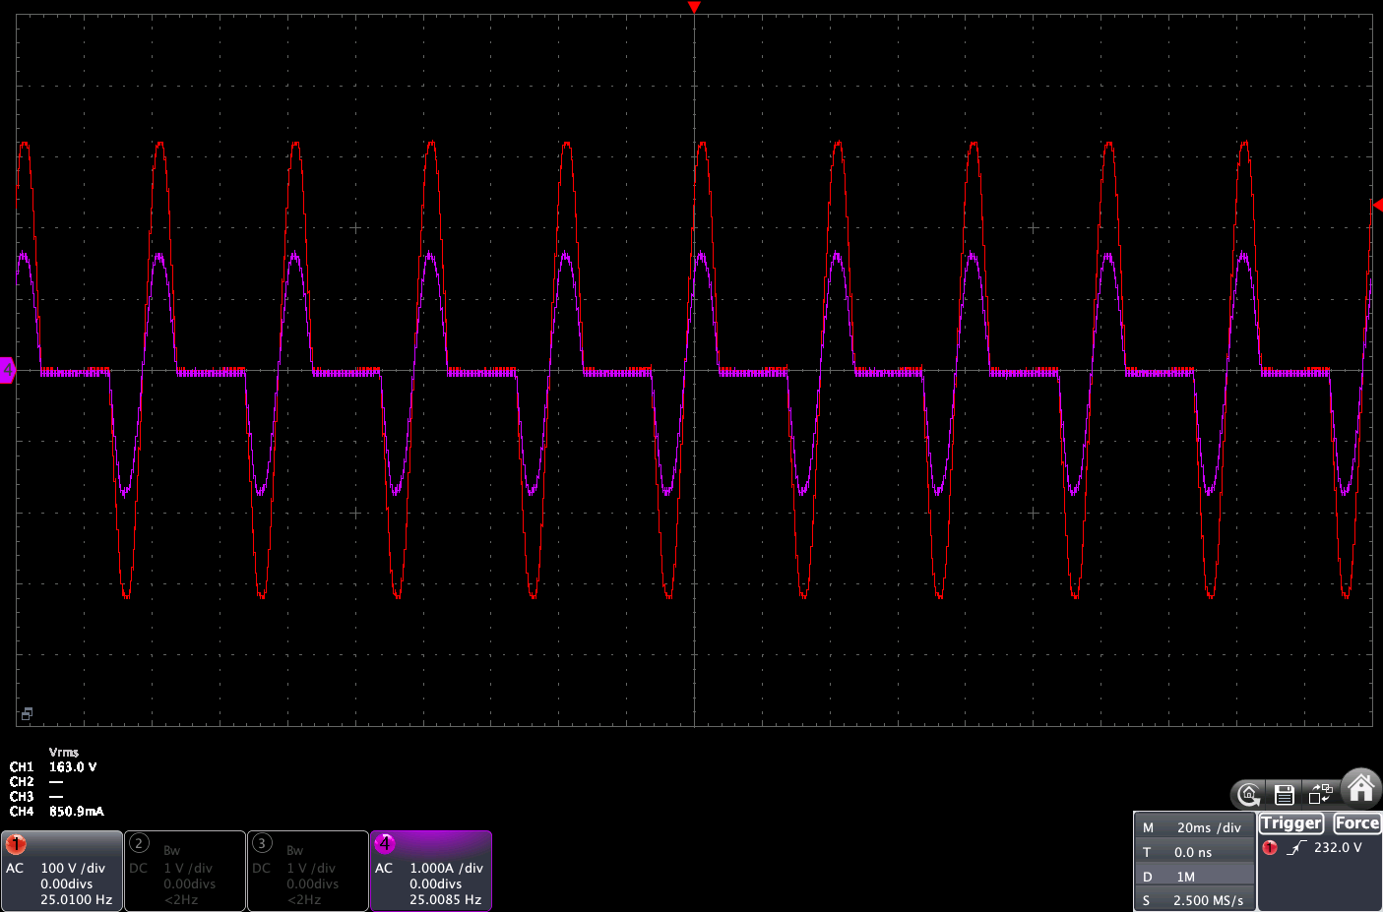This screenshot has width=1383, height=912.
Task: Open the Home menu icon
Action: (x=1360, y=788)
